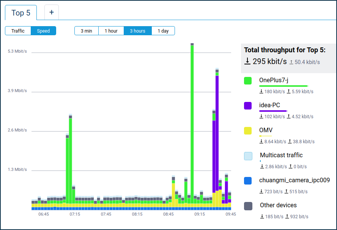Select the Other devices legend entry

(278, 205)
